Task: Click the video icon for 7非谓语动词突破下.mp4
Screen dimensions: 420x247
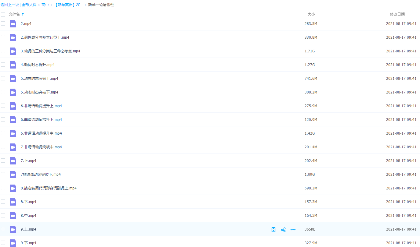Action: click(13, 175)
